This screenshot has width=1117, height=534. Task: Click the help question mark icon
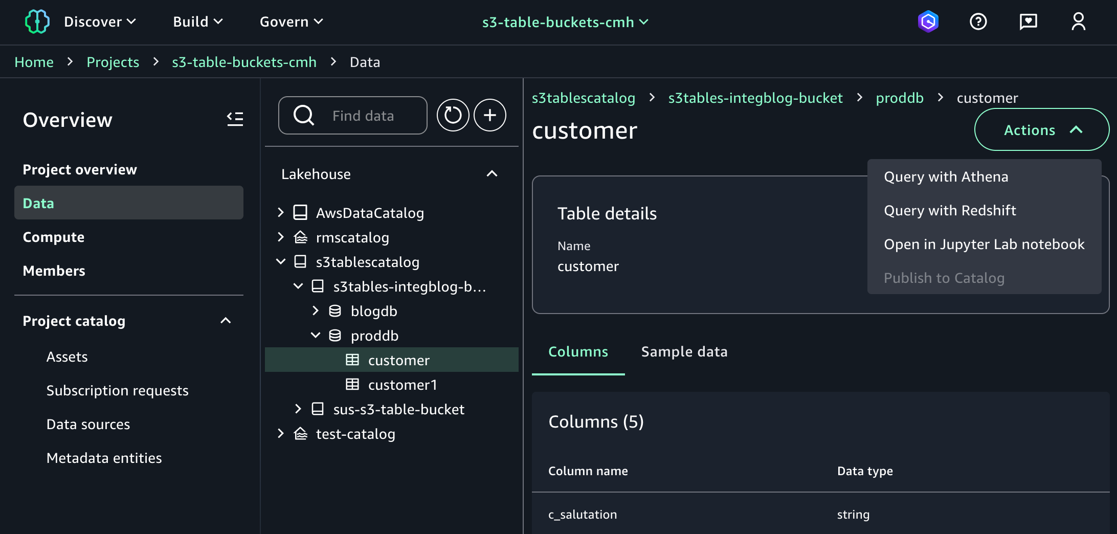pos(978,21)
